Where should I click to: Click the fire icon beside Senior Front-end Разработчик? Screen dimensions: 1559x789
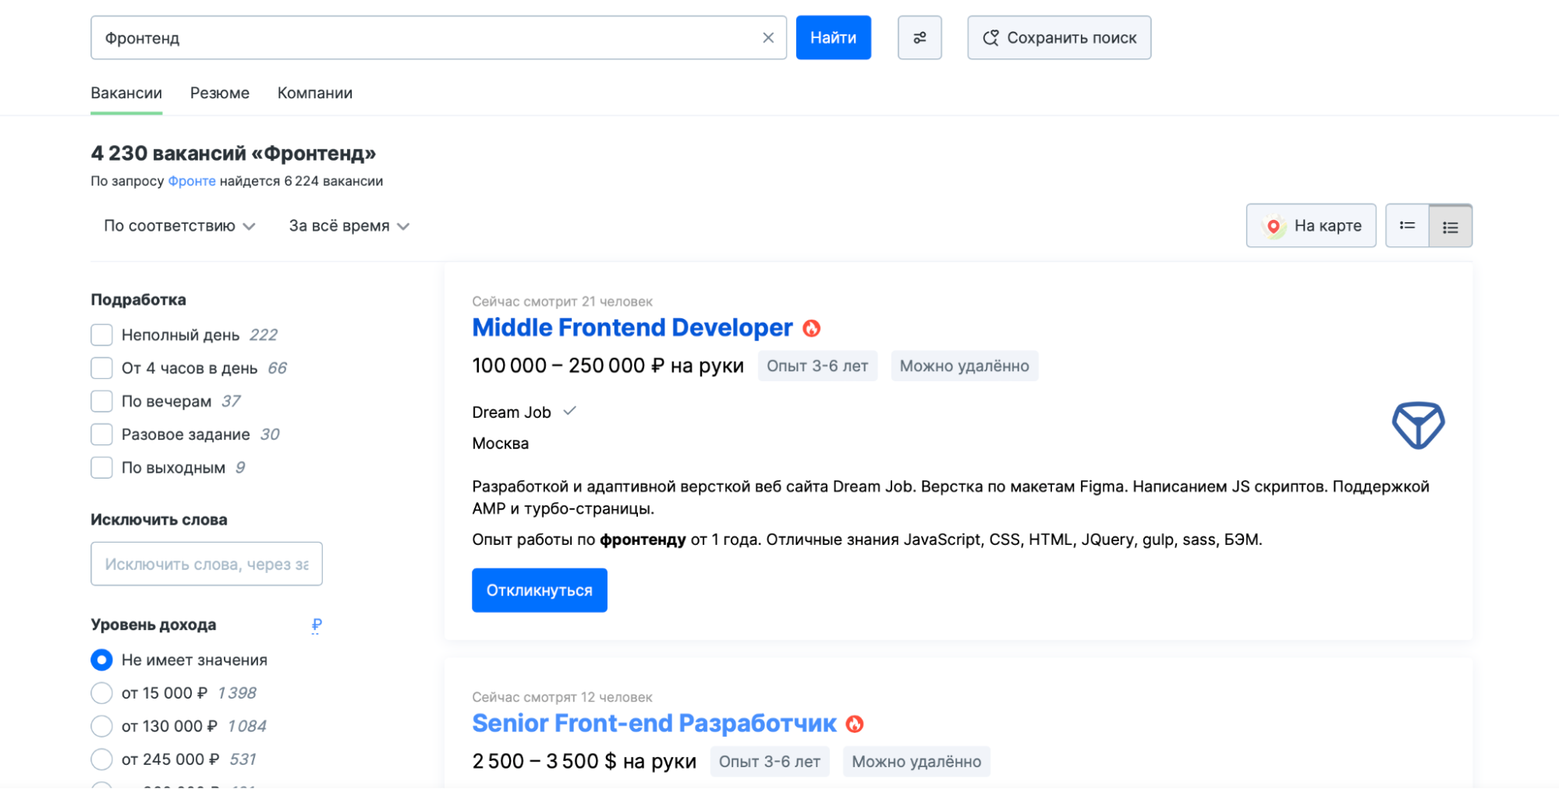click(x=855, y=724)
